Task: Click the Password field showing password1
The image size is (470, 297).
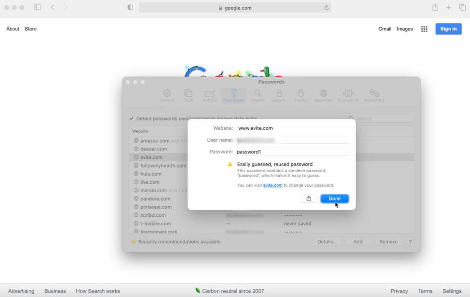Action: pyautogui.click(x=292, y=152)
